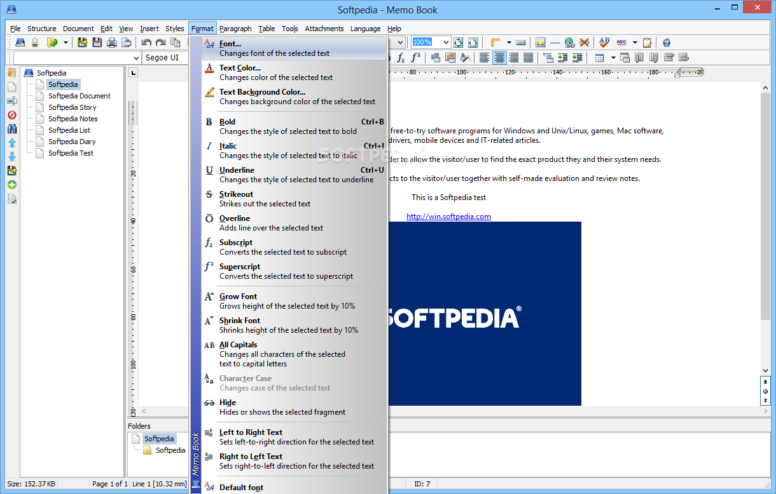Toggle center text alignment

pos(499,58)
